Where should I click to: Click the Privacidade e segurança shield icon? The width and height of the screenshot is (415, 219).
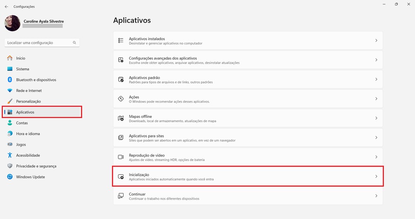(x=10, y=166)
